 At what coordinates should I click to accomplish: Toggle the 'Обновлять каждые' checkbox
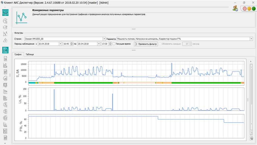[160, 44]
